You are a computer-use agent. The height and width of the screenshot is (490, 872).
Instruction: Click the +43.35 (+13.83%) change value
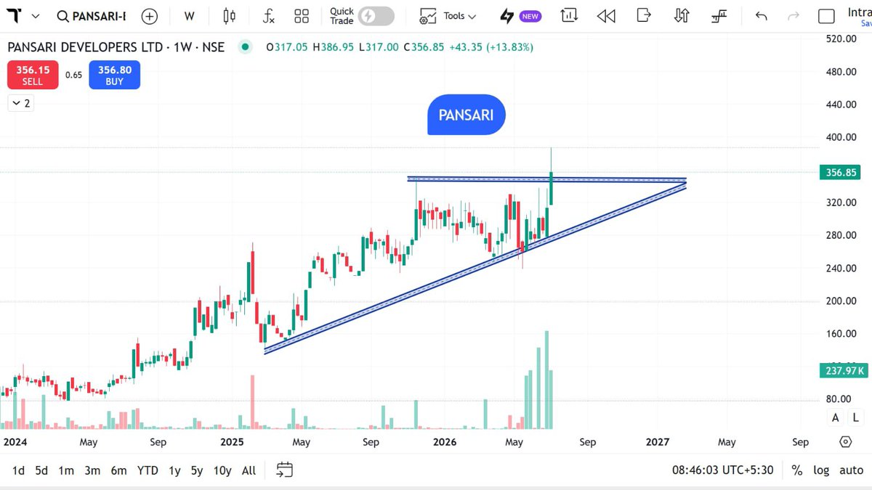coord(490,47)
